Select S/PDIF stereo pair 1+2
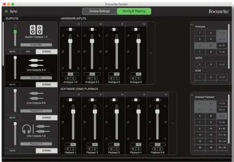Viewport: 234px width, 162px height. 222,65
